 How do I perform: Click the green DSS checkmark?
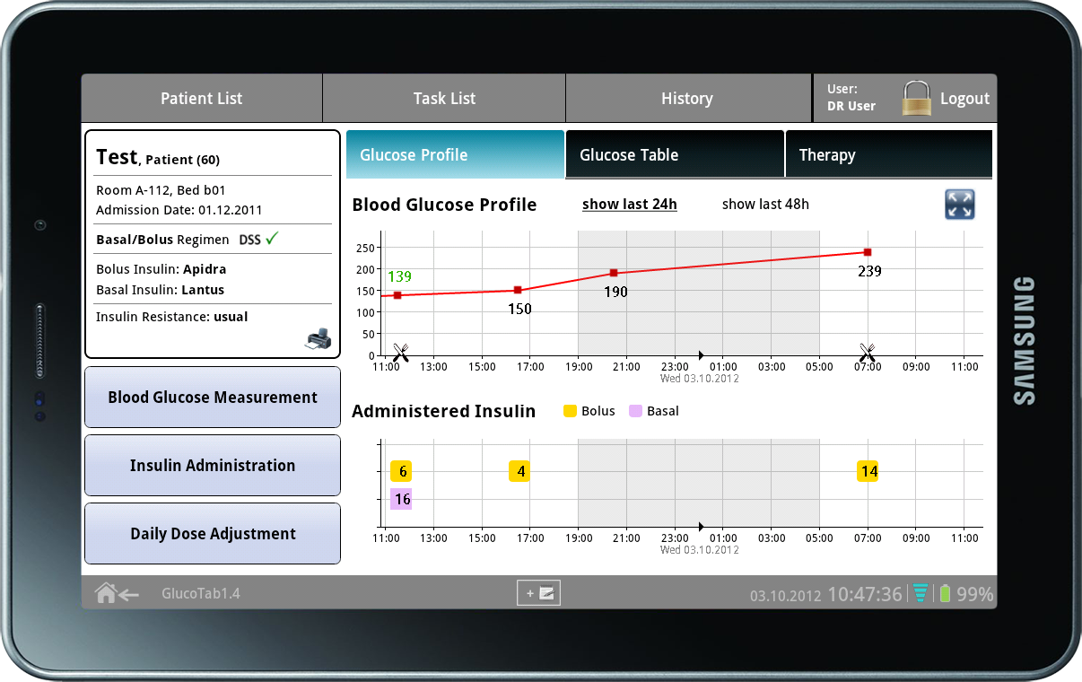[x=273, y=239]
